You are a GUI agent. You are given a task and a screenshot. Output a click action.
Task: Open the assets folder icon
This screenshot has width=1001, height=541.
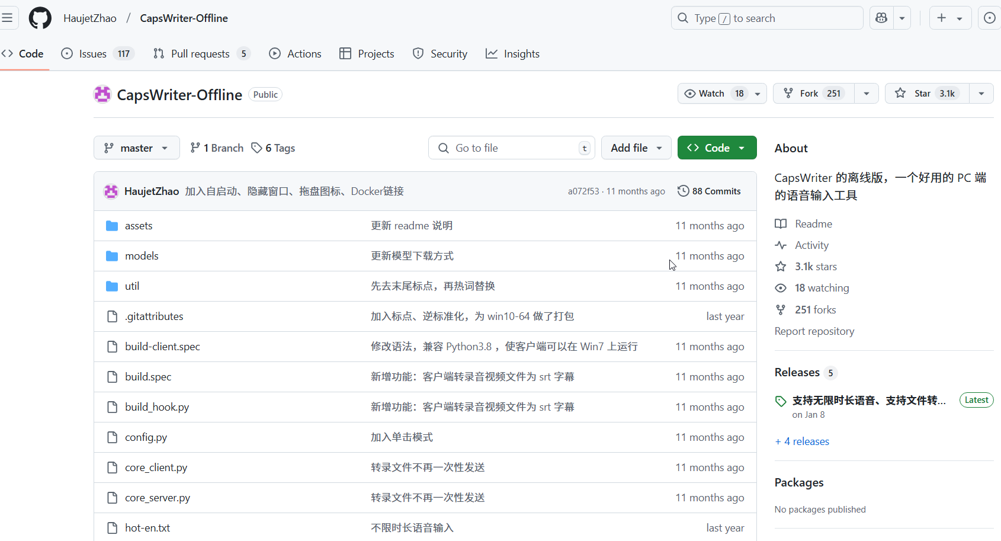click(112, 225)
